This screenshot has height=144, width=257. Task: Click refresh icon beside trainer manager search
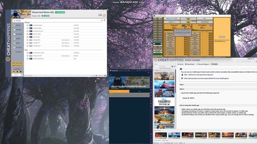(x=172, y=66)
